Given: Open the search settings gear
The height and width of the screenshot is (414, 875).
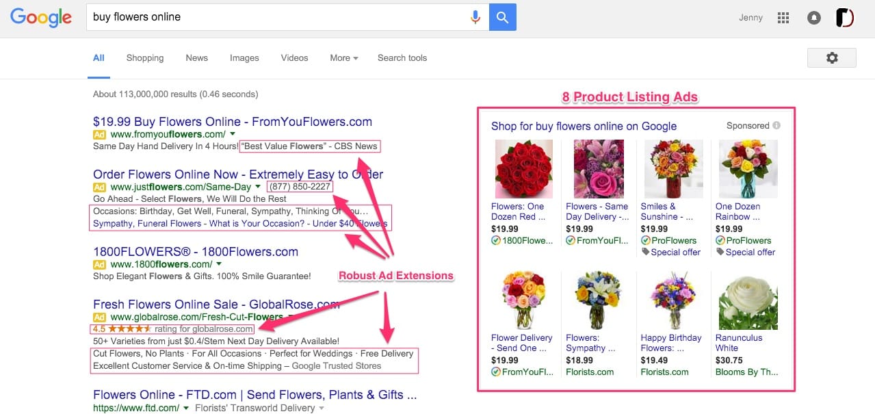Looking at the screenshot, I should [832, 58].
